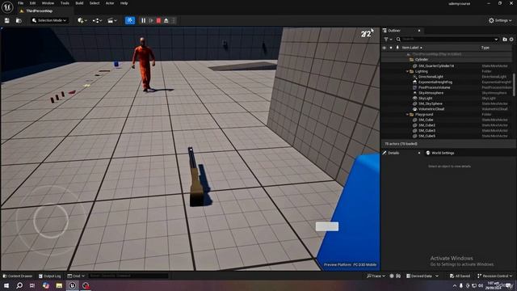
Task: Expand the Outliner search history arrow
Action: [496, 40]
